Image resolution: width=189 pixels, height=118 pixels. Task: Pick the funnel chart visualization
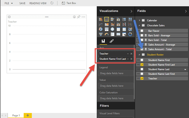(x=101, y=34)
